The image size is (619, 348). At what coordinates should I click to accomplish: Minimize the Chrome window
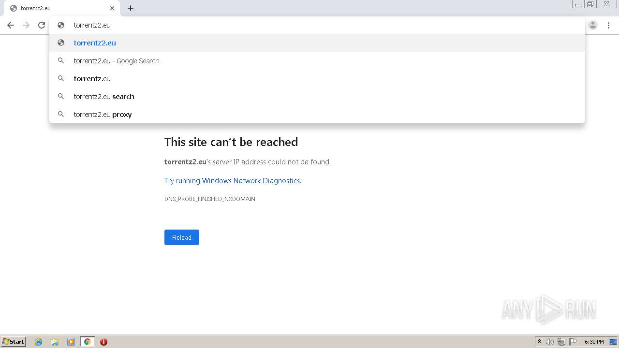(578, 4)
